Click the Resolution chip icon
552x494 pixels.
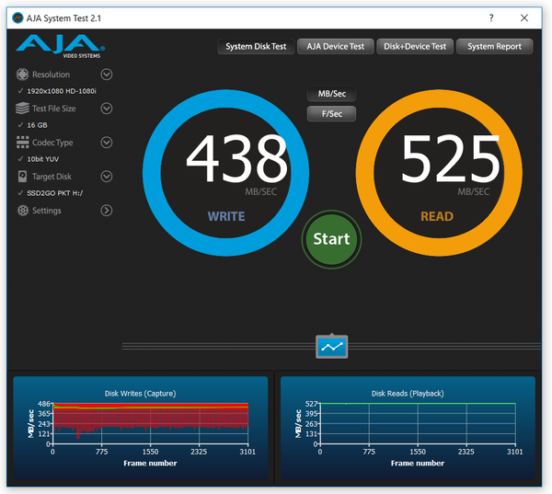click(22, 75)
